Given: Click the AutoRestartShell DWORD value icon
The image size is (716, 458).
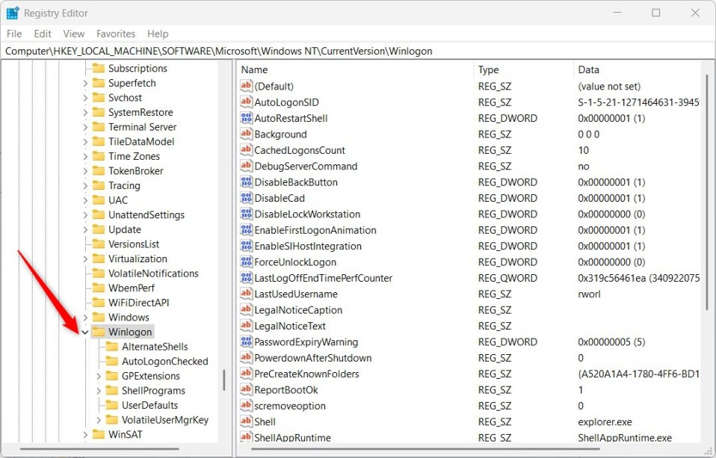Looking at the screenshot, I should (246, 118).
